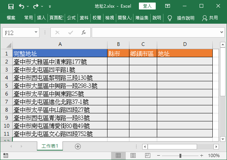Switch to the 插入 ribbon tab
This screenshot has width=227, height=160.
tap(41, 18)
